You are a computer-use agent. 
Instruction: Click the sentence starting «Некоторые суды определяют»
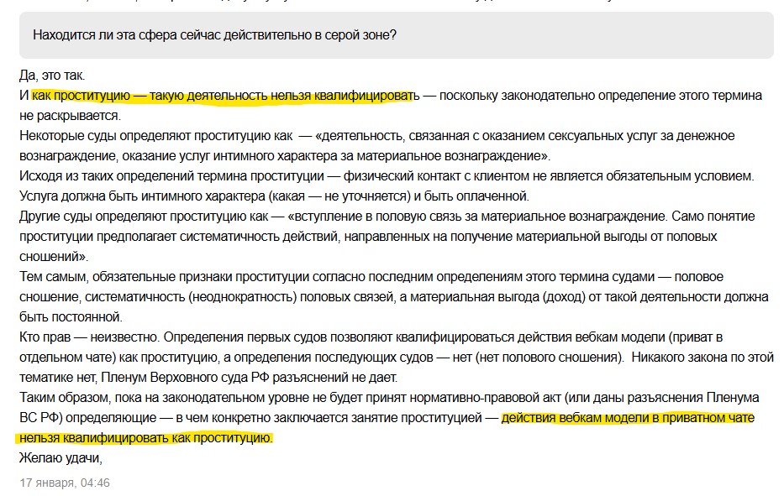(377, 146)
